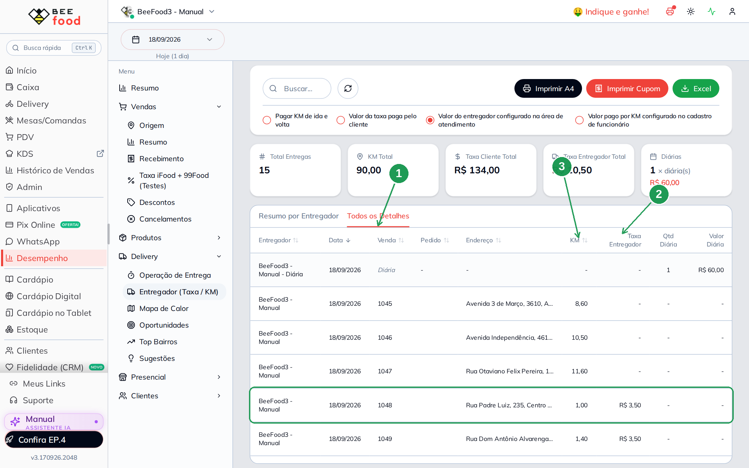Click the Início home icon
This screenshot has height=468, width=749.
(x=9, y=70)
